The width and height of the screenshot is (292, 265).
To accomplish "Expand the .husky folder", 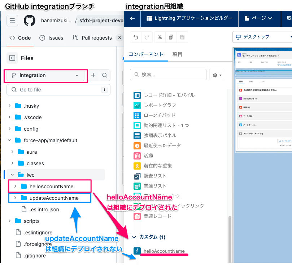I will (x=9, y=105).
